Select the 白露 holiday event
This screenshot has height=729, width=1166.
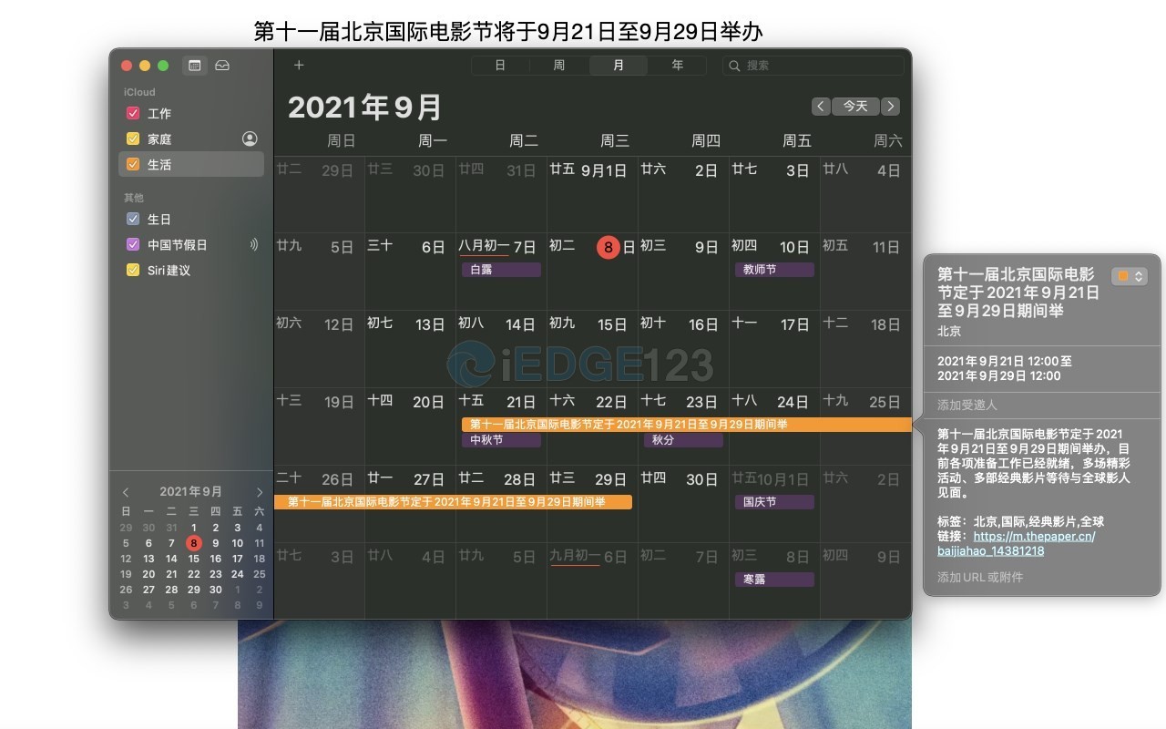tap(501, 270)
